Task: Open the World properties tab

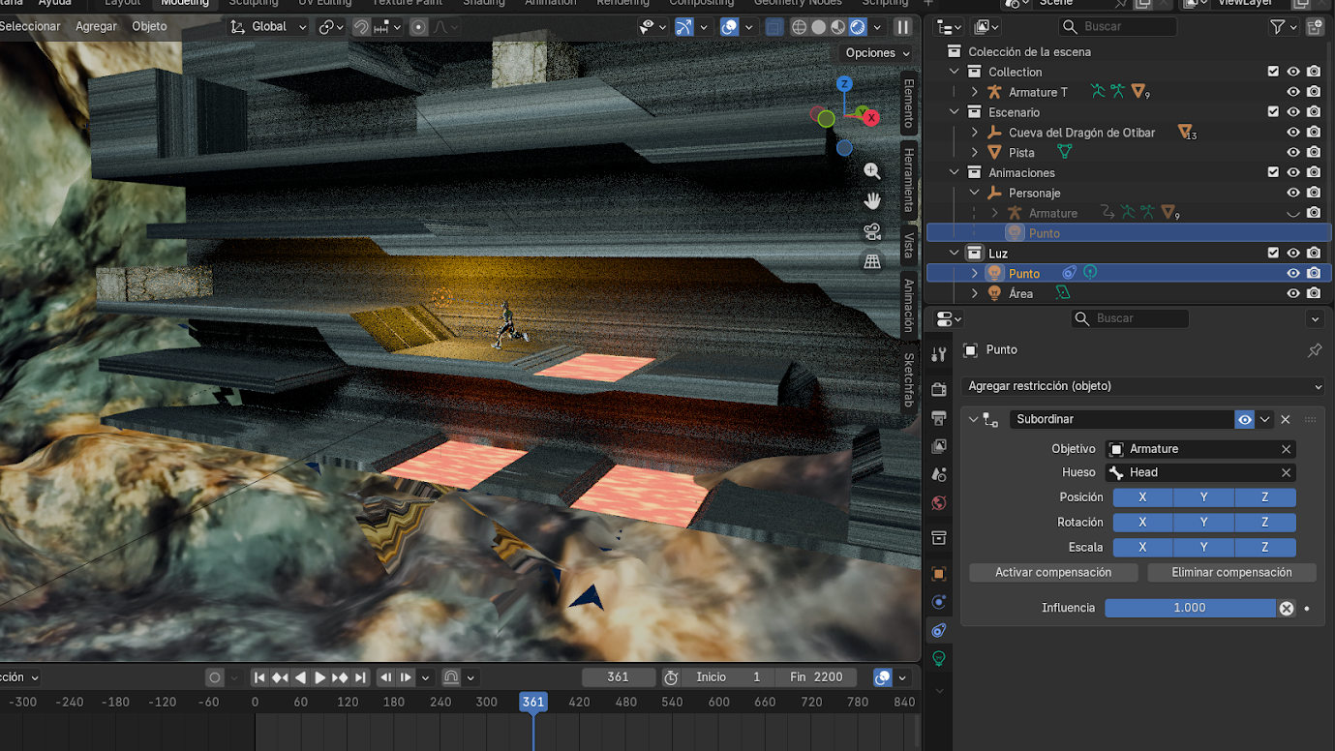Action: (x=938, y=503)
